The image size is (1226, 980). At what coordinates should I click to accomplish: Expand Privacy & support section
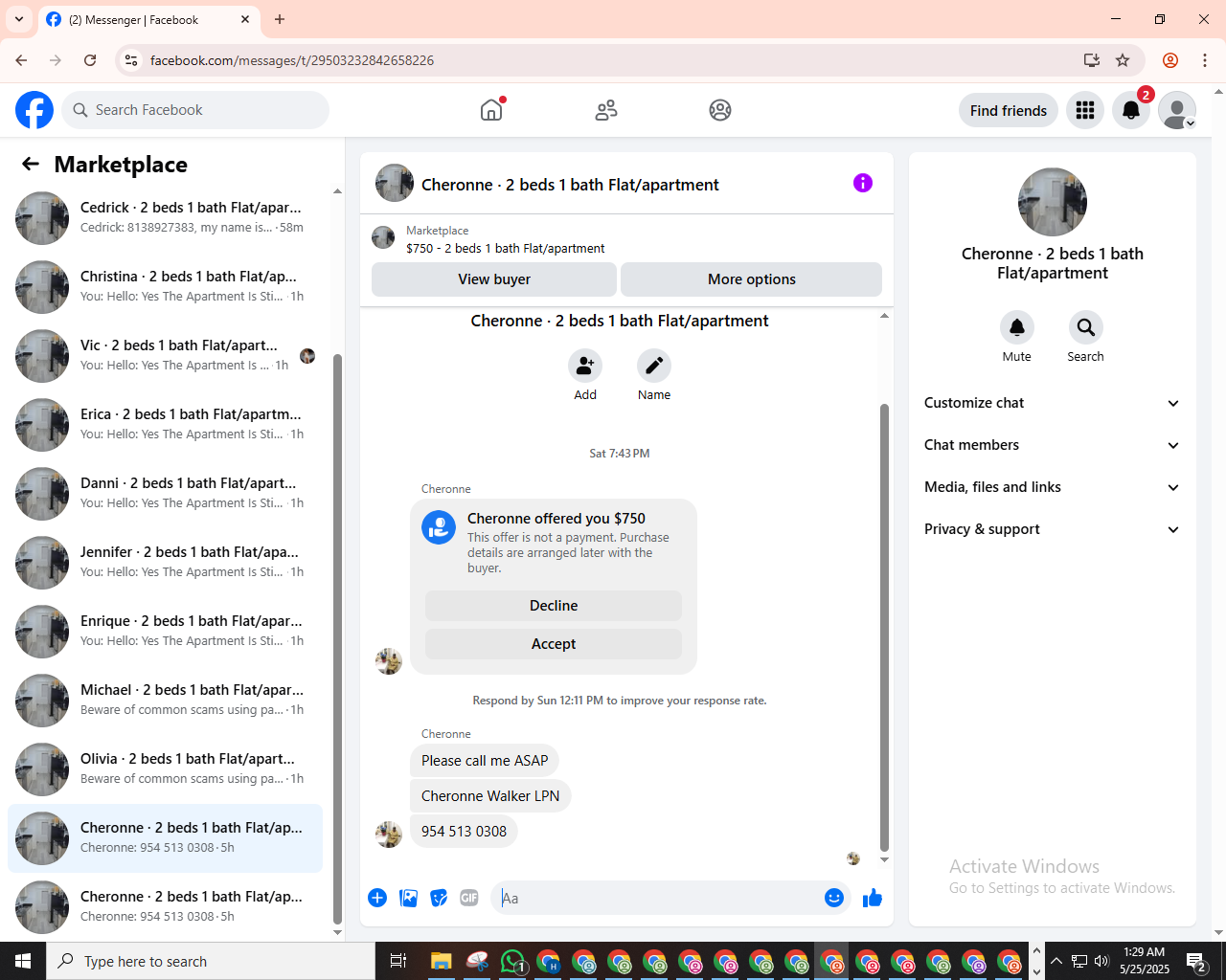pyautogui.click(x=1052, y=529)
